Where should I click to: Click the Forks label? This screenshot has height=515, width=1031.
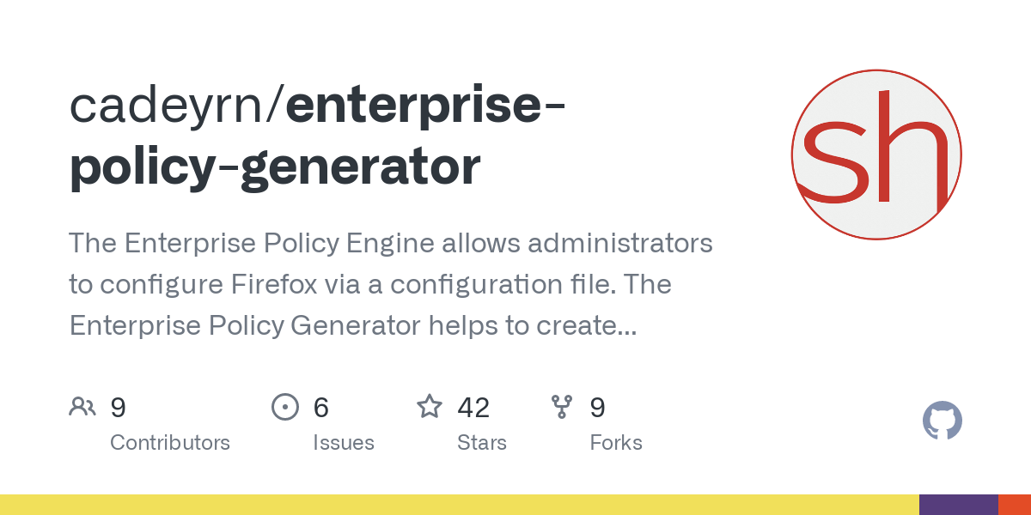coord(616,443)
